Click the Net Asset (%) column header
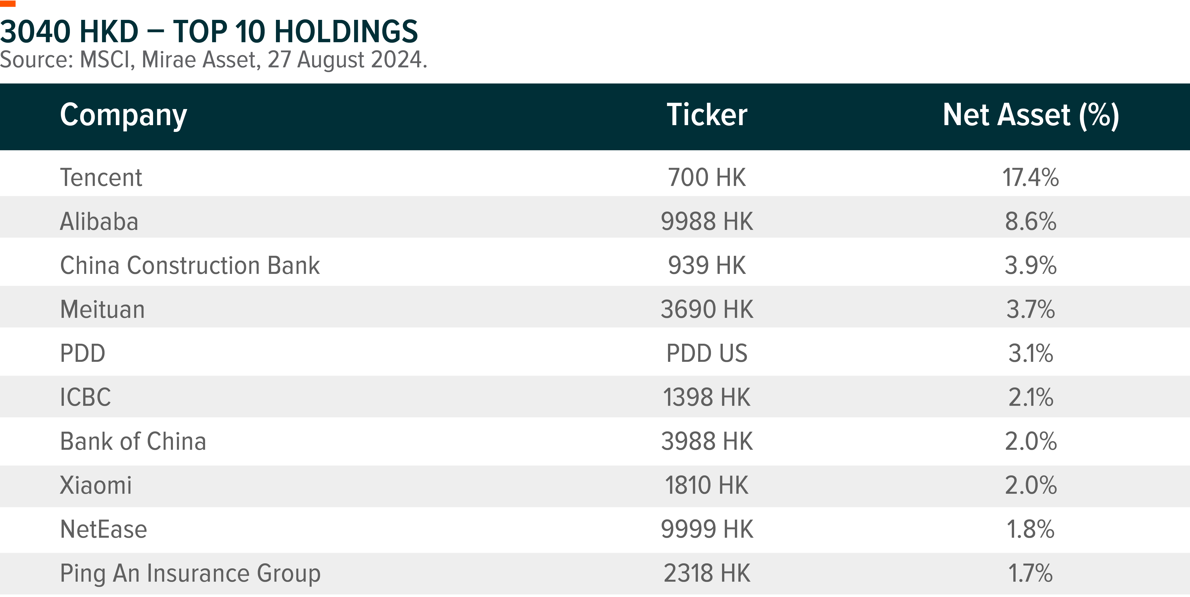The width and height of the screenshot is (1190, 597). pos(1031,115)
